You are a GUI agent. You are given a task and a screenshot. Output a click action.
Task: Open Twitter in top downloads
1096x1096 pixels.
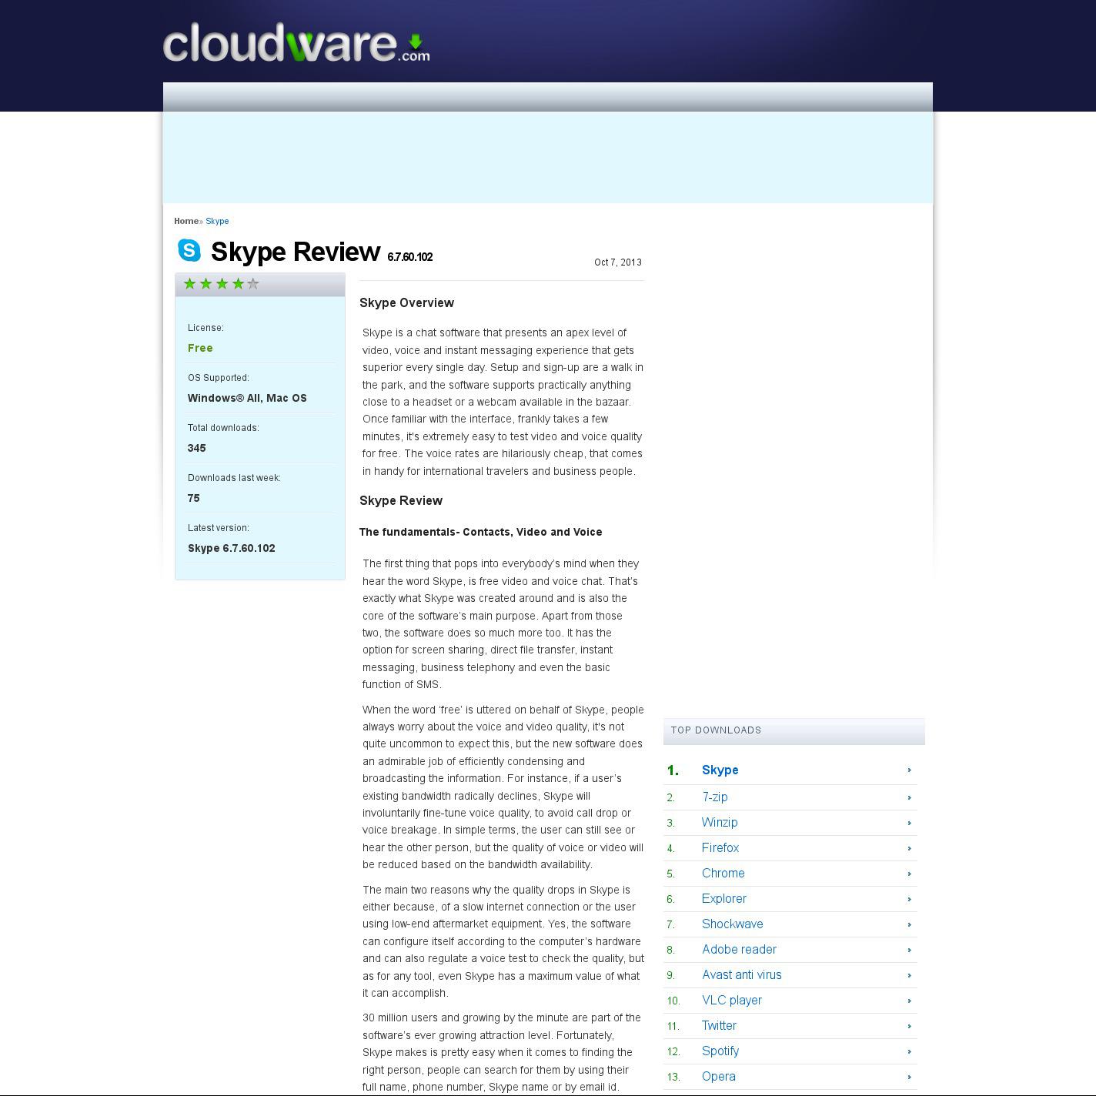click(x=719, y=1026)
